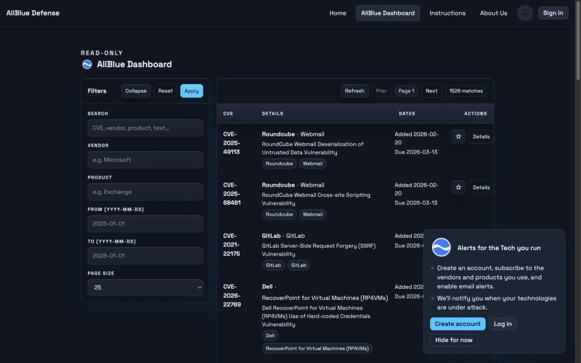
Task: Open Details for CVE-2025-49113
Action: [x=481, y=136]
